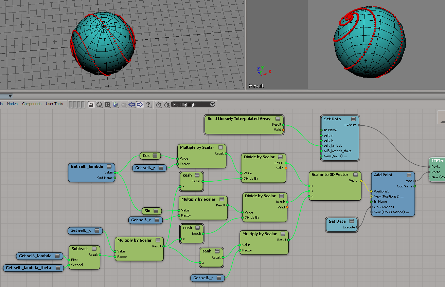Collapse the Scalar to 3D Vector node
The image size is (445, 287).
[355, 175]
